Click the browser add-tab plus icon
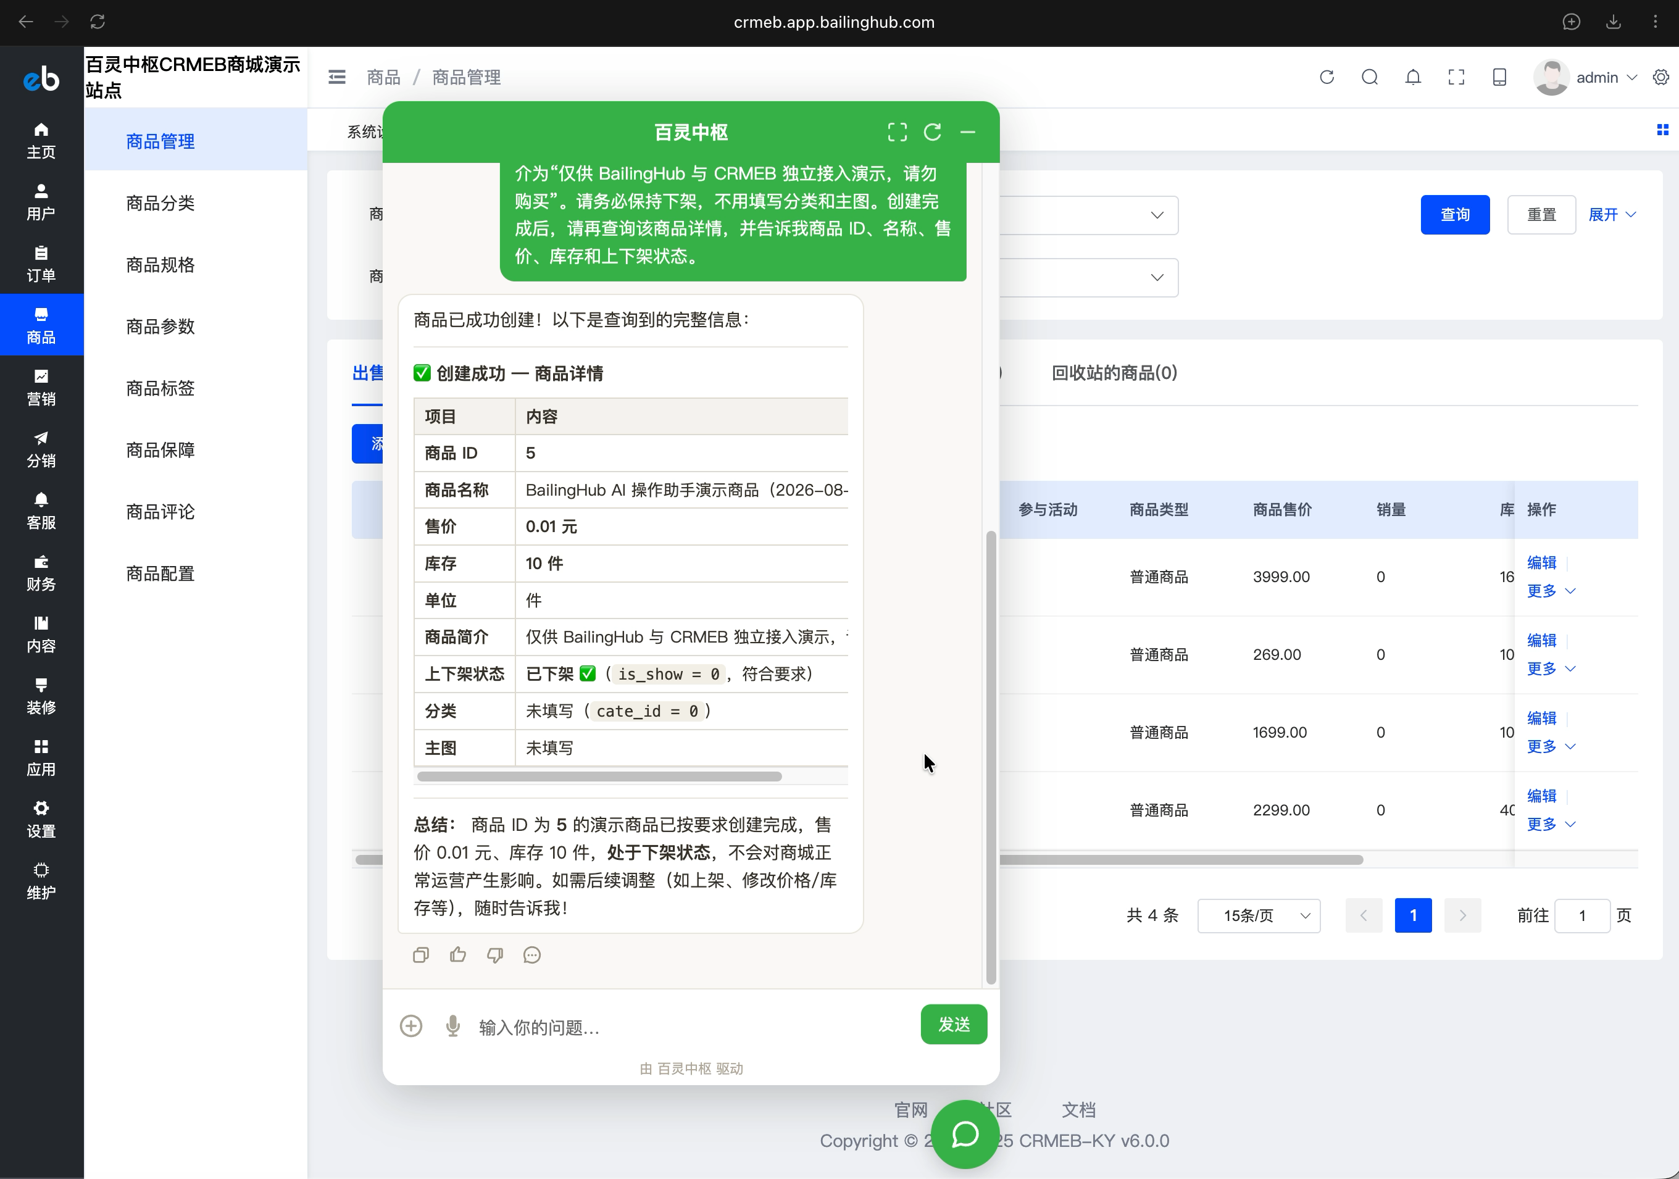Screen dimensions: 1679x1179 click(1572, 22)
